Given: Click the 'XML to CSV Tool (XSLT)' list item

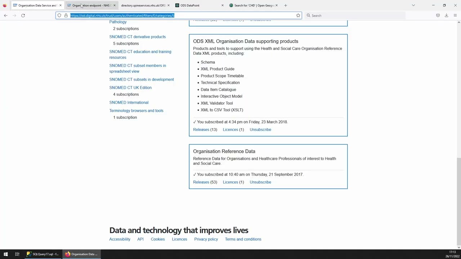Looking at the screenshot, I should point(222,110).
